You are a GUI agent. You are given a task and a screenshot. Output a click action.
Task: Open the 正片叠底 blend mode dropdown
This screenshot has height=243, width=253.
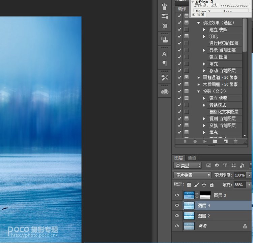(x=192, y=175)
